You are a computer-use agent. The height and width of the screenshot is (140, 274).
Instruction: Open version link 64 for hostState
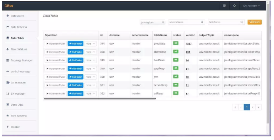point(187,60)
